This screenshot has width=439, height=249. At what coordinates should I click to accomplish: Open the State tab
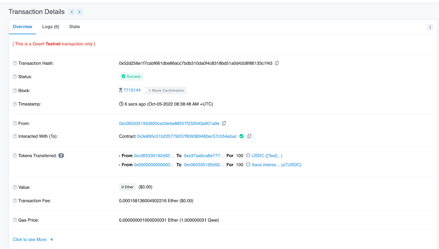[x=75, y=27]
